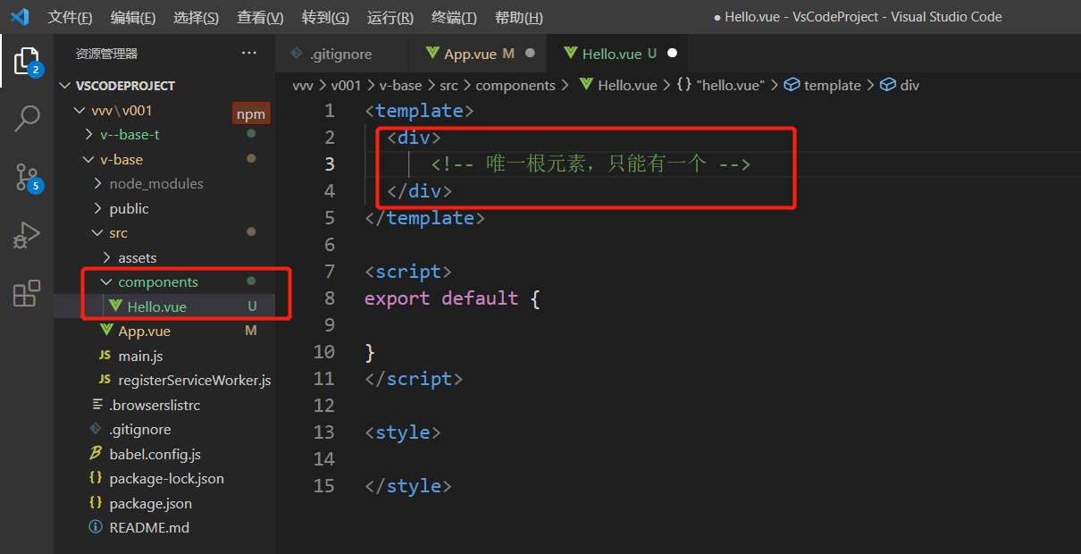Click the cube icon before template breadcrumb

(x=792, y=85)
